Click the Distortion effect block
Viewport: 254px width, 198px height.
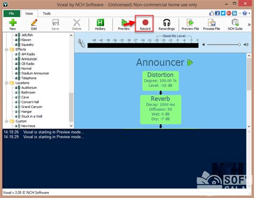coord(160,81)
